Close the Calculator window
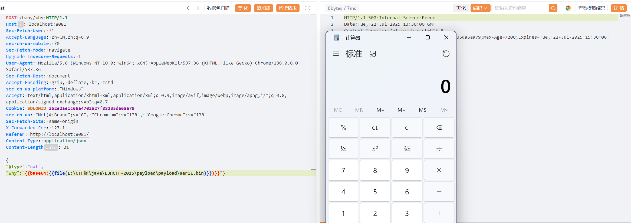 (x=446, y=38)
